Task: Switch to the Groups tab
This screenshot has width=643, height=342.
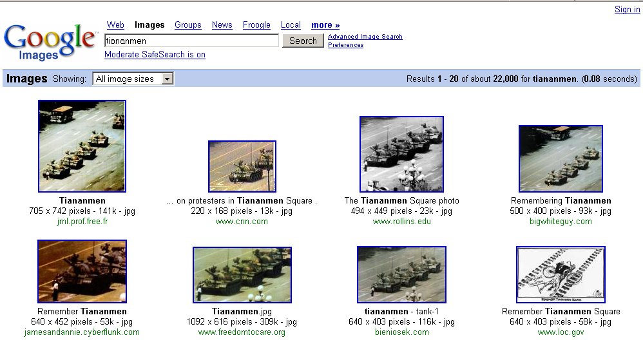Action: 188,25
